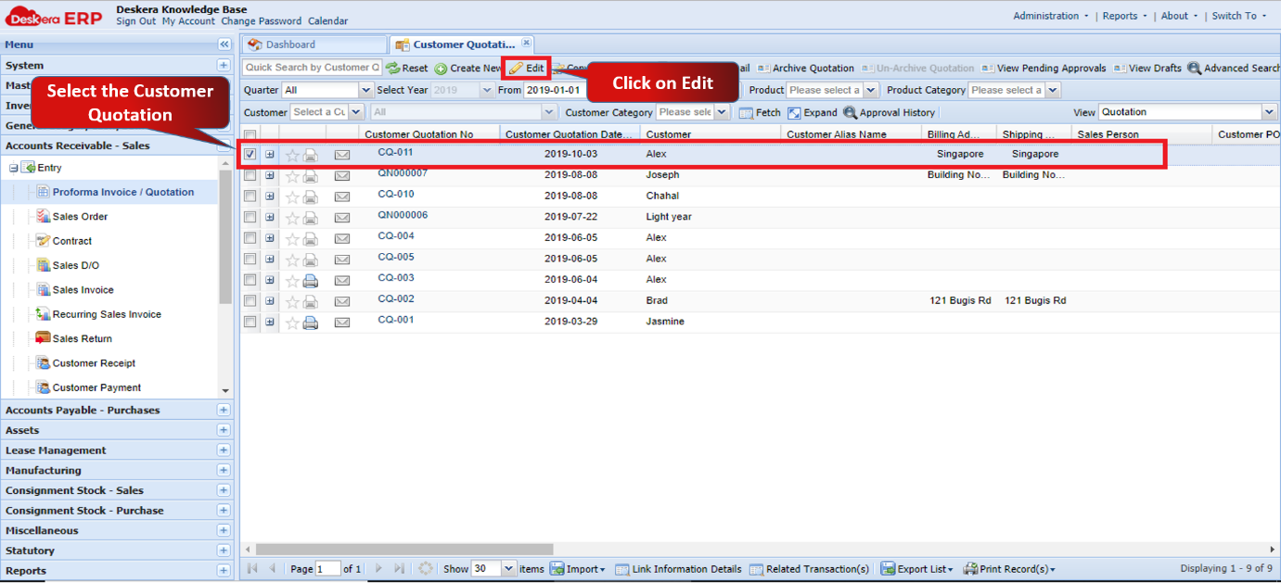Open Sales Order in the tree
The image size is (1281, 583).
(x=80, y=217)
